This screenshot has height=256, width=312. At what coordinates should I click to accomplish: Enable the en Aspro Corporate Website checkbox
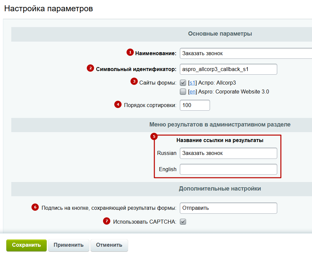pyautogui.click(x=183, y=92)
